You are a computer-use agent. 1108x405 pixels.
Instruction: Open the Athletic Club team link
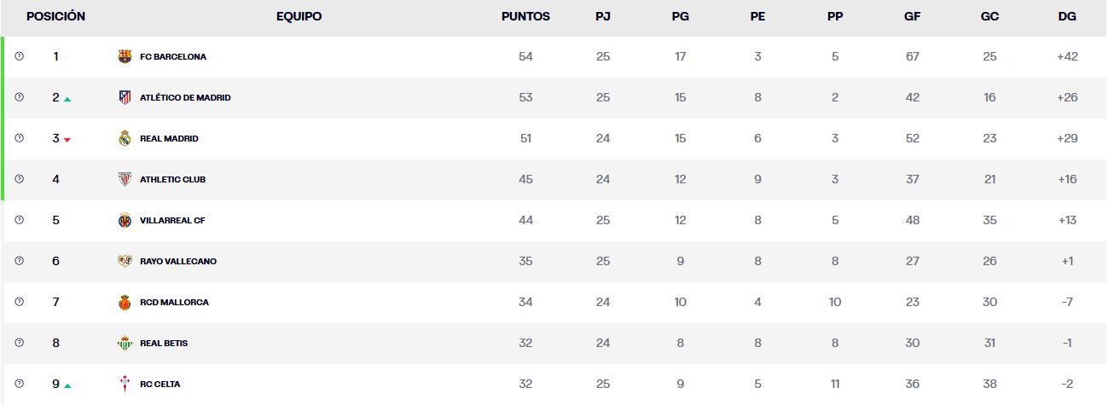click(x=172, y=180)
